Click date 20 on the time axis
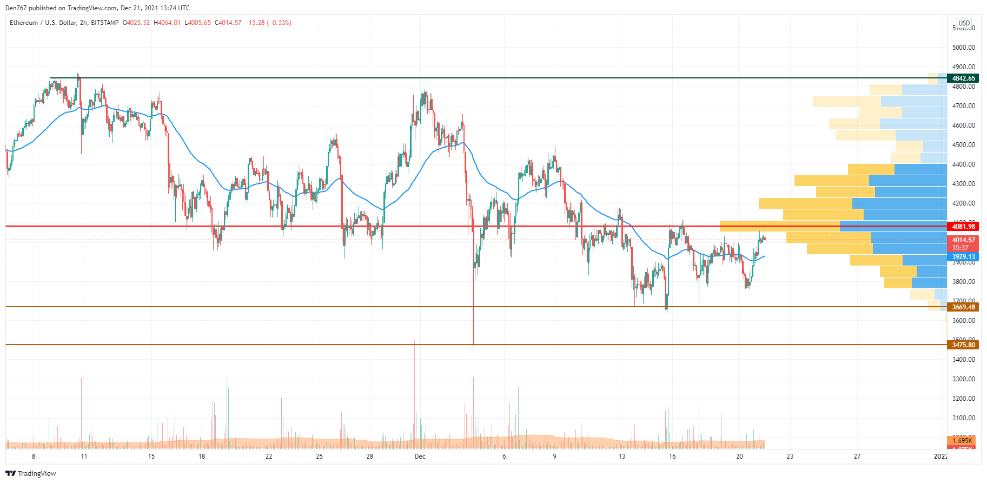Viewport: 987px width, 483px height. (740, 456)
